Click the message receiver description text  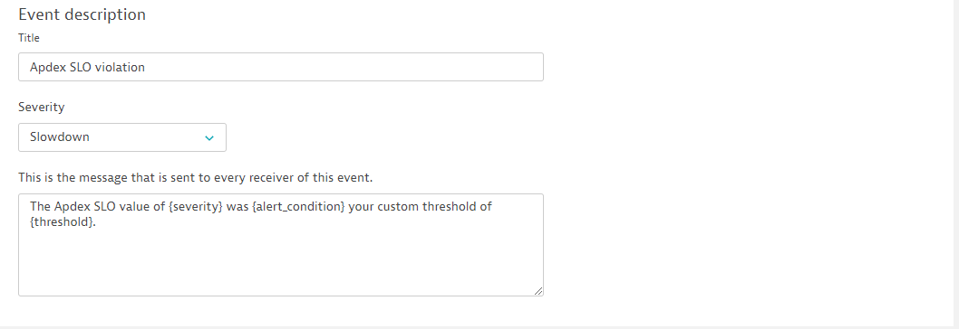(x=195, y=178)
